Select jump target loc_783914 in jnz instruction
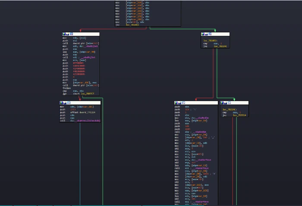Viewport: 302px width, 206px height. pos(239,115)
